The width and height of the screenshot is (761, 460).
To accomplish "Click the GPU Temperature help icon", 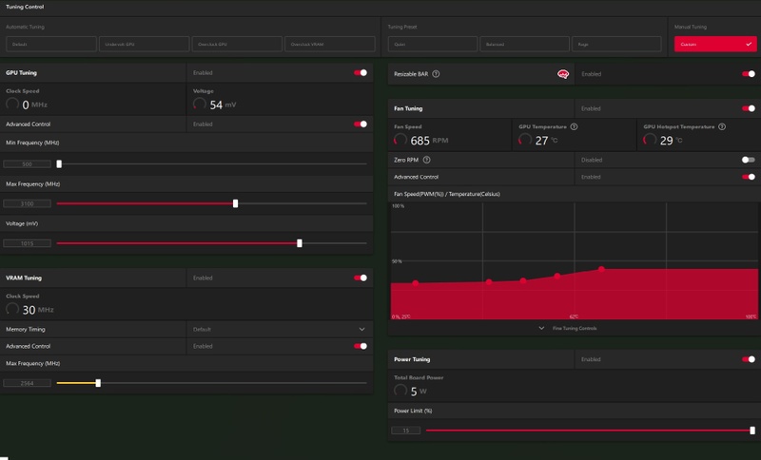I will pyautogui.click(x=575, y=127).
